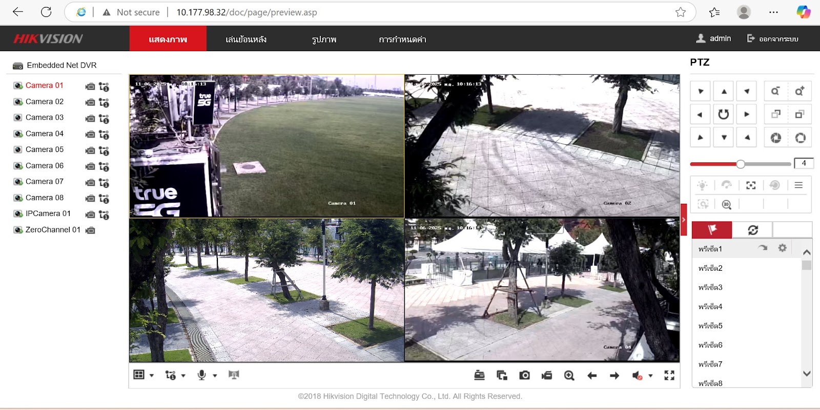
Task: Open audio volume dropdown arrow
Action: coord(651,376)
